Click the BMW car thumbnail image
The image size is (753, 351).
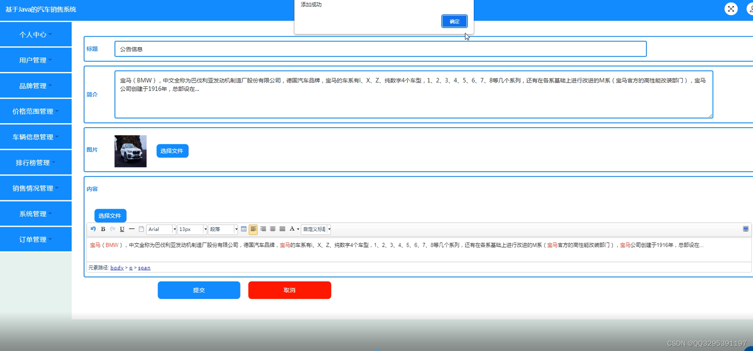(x=130, y=151)
